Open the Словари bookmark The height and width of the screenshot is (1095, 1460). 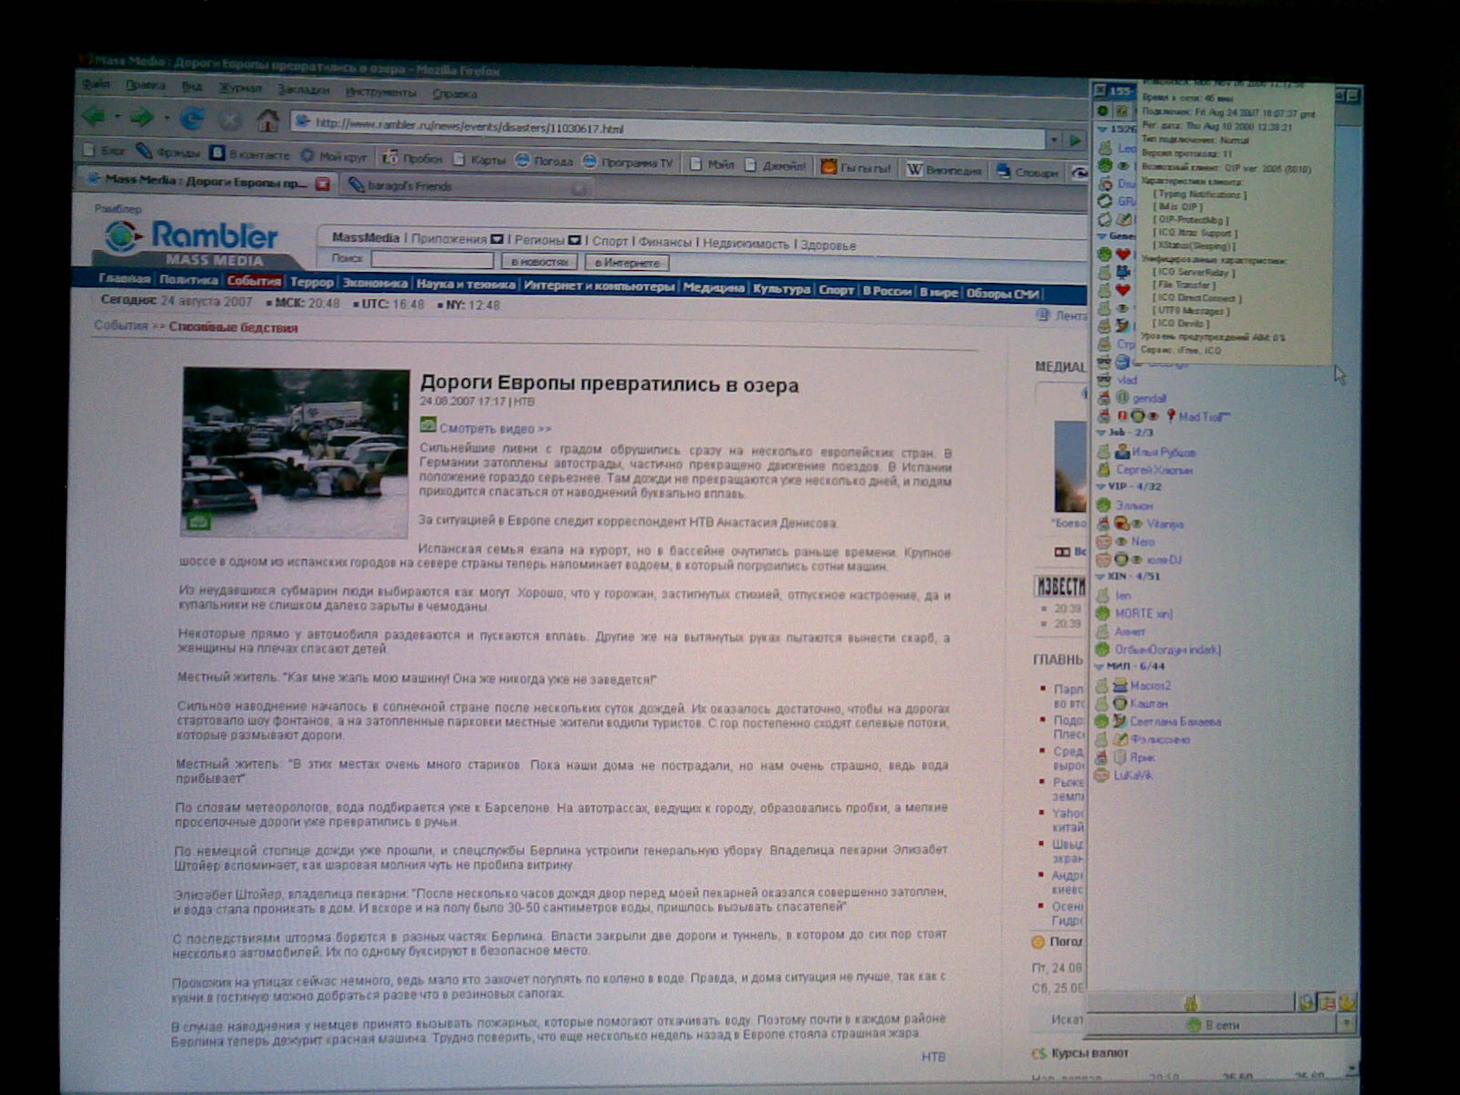1027,172
